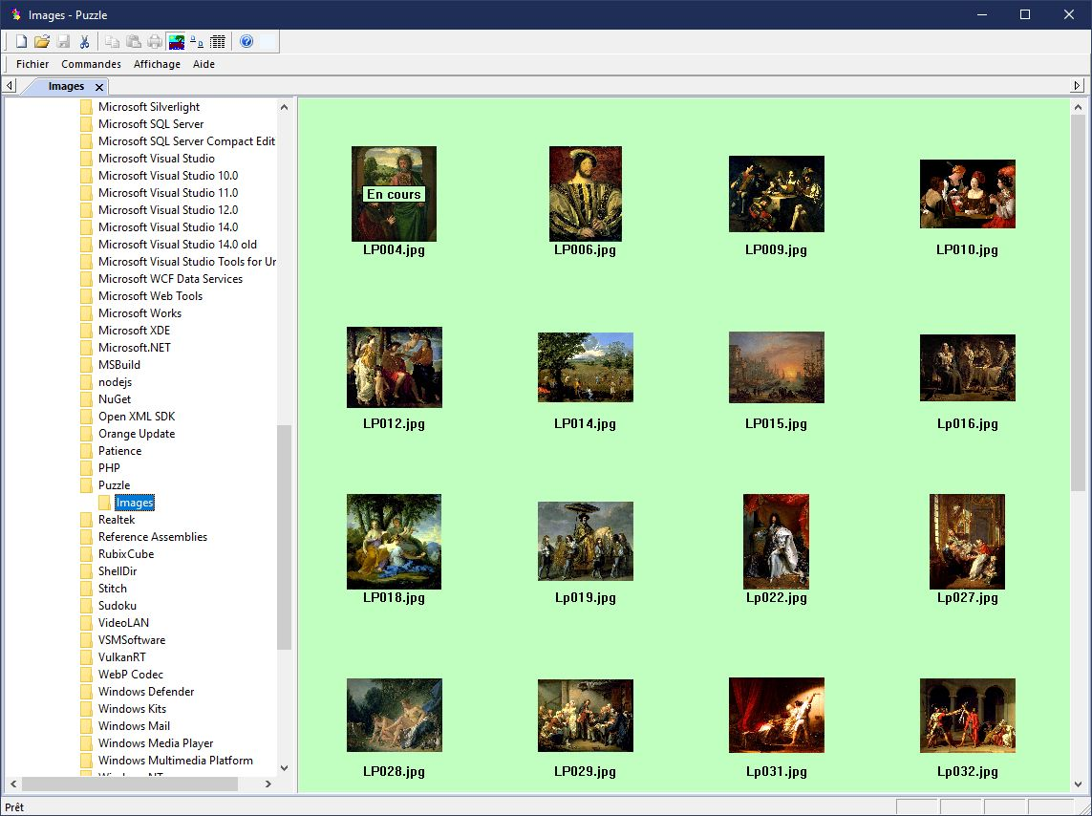
Task: Open the Fichier menu
Action: pyautogui.click(x=32, y=64)
